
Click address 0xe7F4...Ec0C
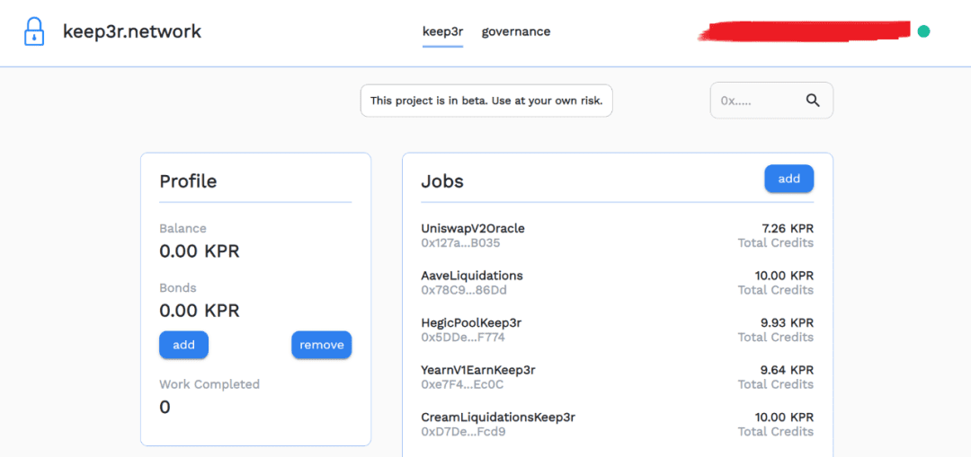click(x=463, y=384)
